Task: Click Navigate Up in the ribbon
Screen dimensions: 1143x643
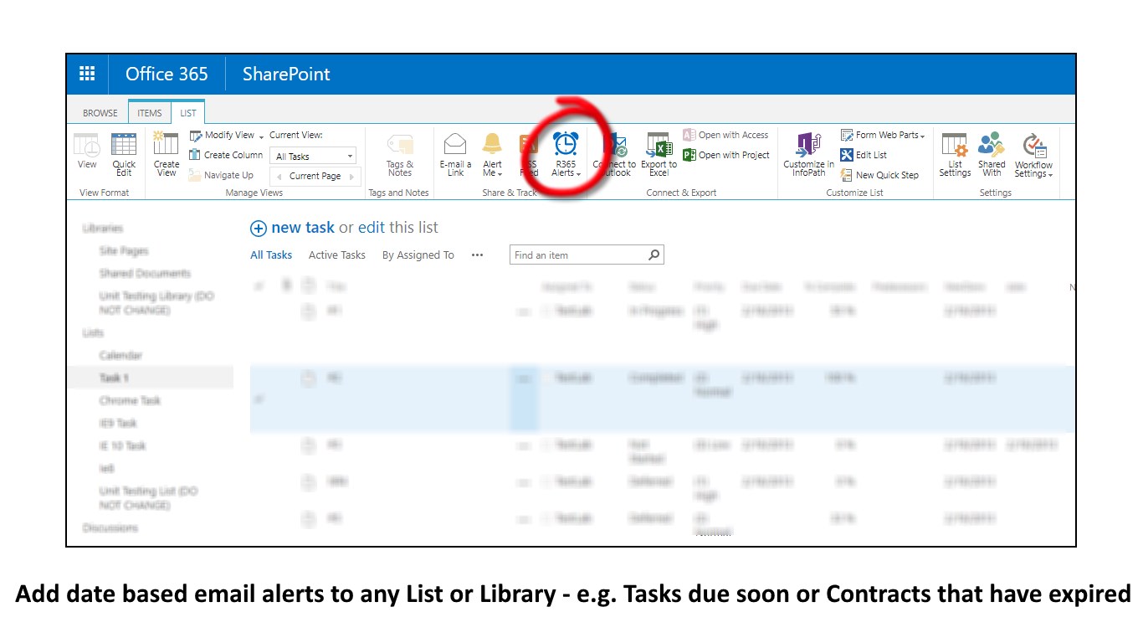Action: [221, 175]
